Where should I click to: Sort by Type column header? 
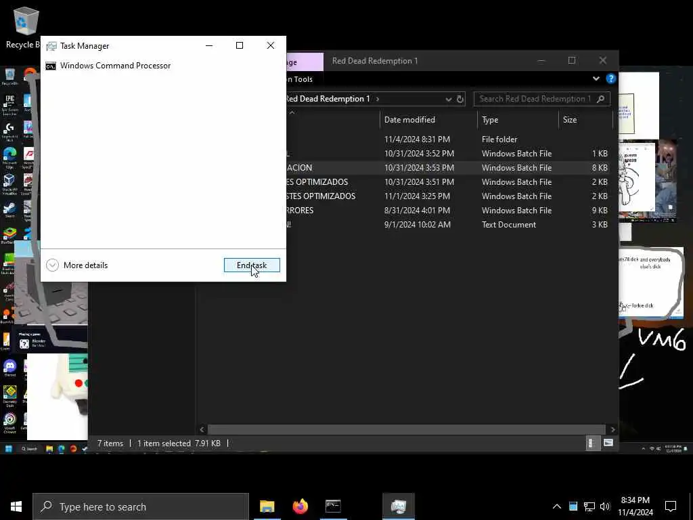click(x=518, y=120)
